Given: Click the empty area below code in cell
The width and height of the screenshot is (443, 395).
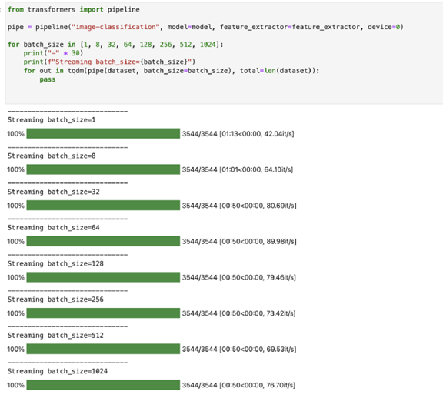Looking at the screenshot, I should pos(223,93).
